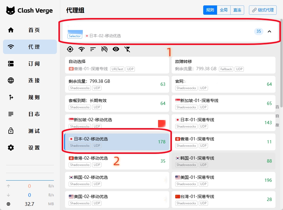283x210 pixels.
Task: Switch to 直连 direct mode
Action: pos(237,10)
